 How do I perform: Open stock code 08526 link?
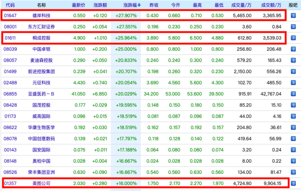(10, 172)
